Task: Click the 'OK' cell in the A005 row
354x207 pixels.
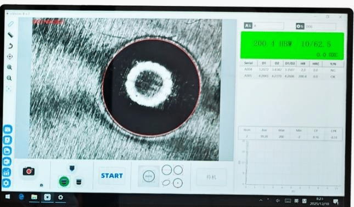Action: click(x=333, y=77)
